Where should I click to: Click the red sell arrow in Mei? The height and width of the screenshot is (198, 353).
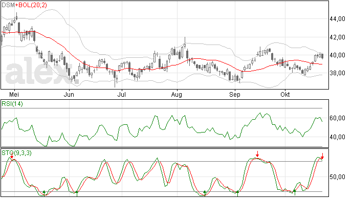[x=12, y=156]
